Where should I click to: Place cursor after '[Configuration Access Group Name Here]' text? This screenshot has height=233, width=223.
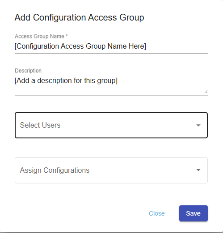click(x=147, y=46)
